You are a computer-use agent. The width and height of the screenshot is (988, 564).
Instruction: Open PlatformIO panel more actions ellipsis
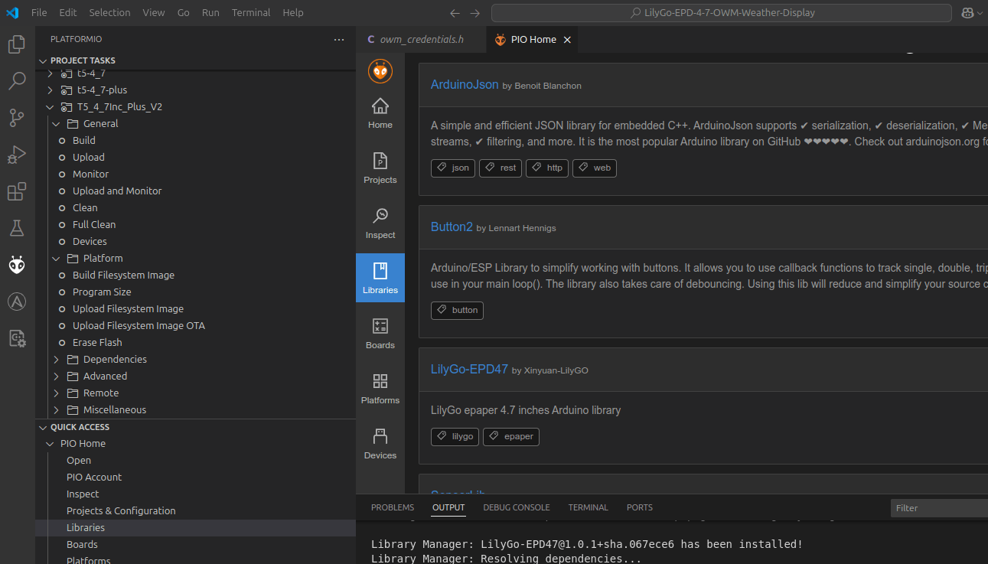click(x=339, y=39)
